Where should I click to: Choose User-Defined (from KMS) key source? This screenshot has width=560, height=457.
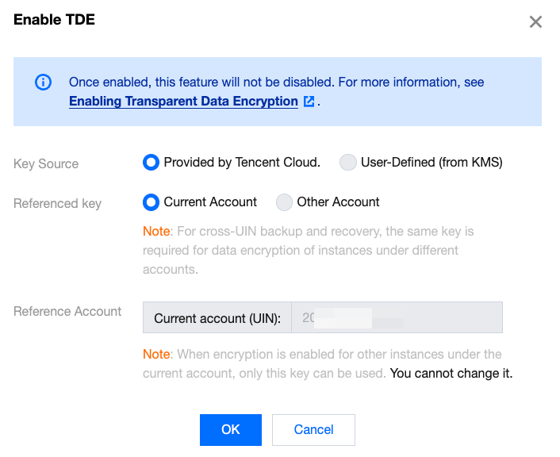point(347,163)
